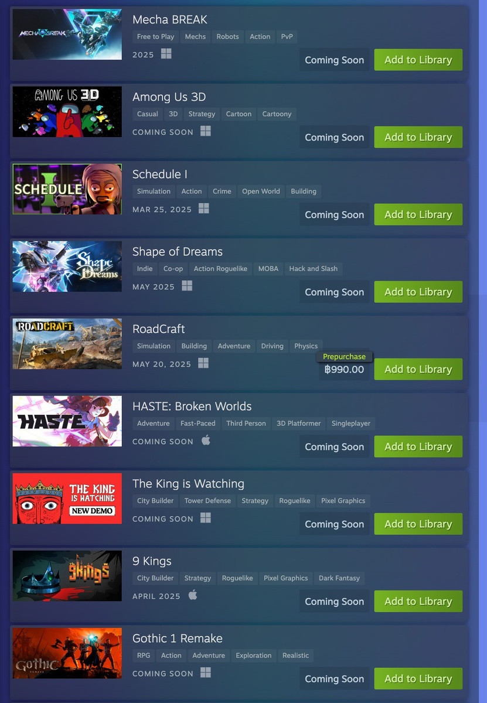Click Windows icon next to Among Us 3D release

(206, 131)
